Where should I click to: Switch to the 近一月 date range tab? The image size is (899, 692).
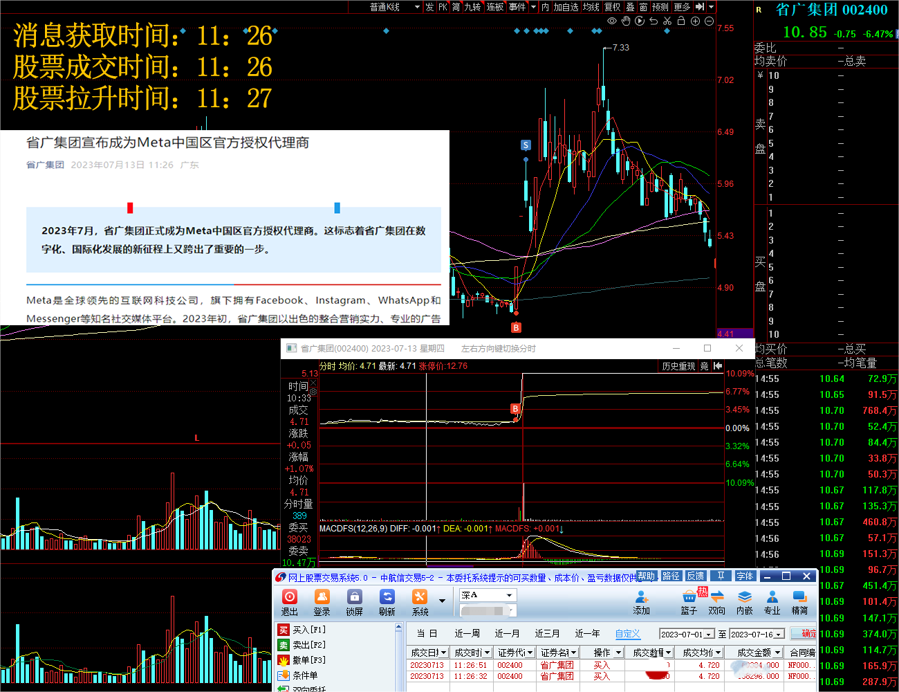(508, 634)
